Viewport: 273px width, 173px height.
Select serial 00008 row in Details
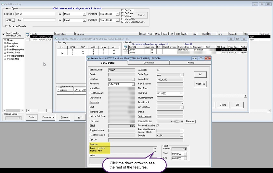pyautogui.click(x=188, y=53)
